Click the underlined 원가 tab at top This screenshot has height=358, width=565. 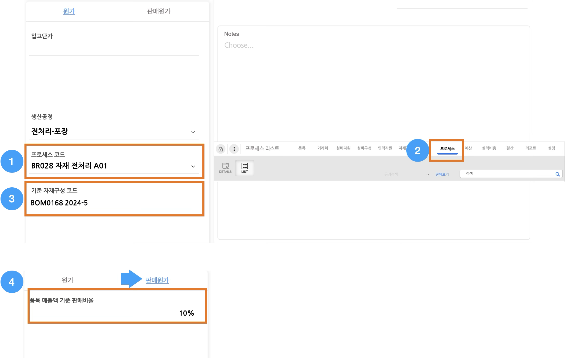click(69, 11)
